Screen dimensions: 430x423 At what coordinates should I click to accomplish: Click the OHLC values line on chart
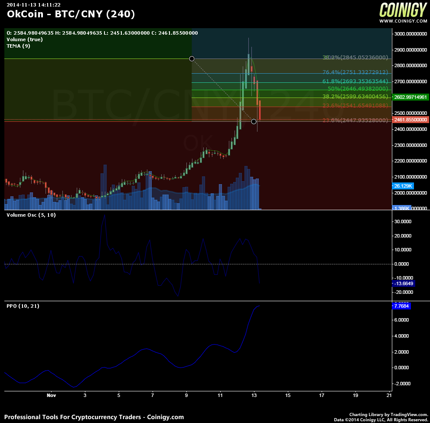(x=102, y=33)
